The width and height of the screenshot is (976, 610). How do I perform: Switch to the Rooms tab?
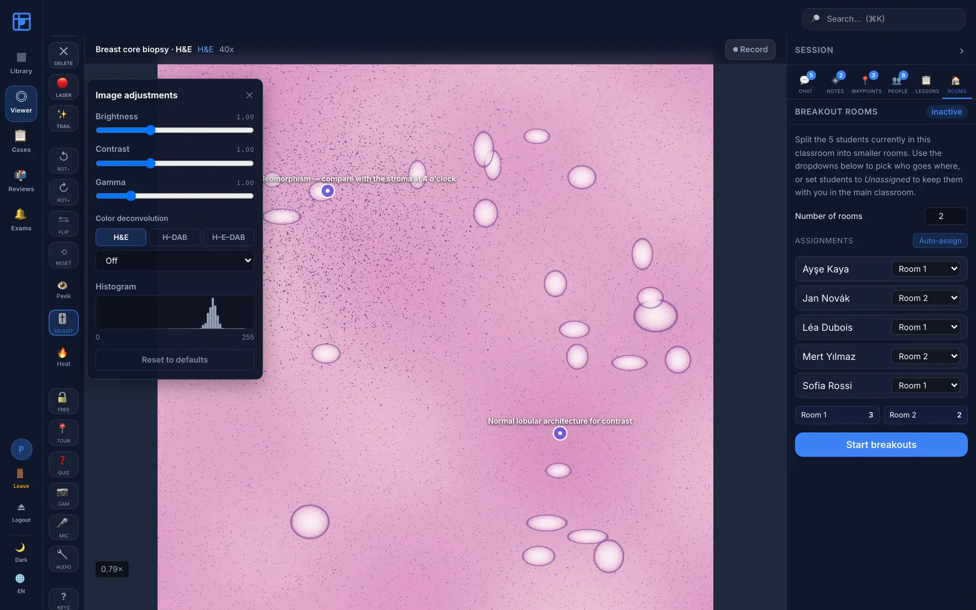point(957,84)
